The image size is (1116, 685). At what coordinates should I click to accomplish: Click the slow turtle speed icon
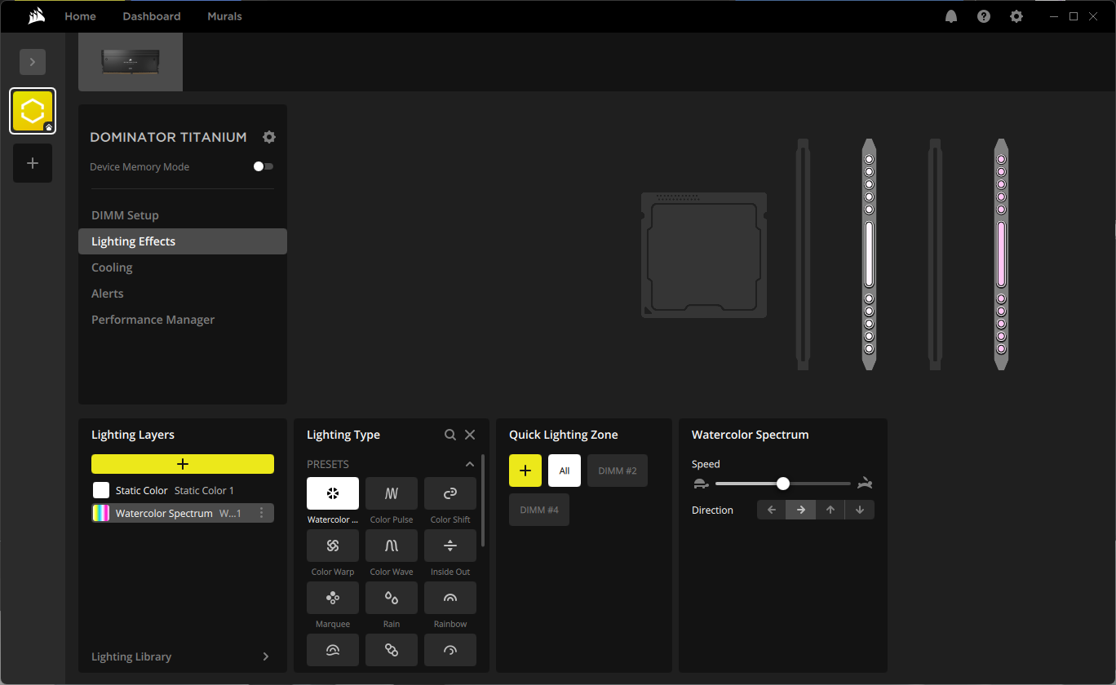(x=701, y=484)
